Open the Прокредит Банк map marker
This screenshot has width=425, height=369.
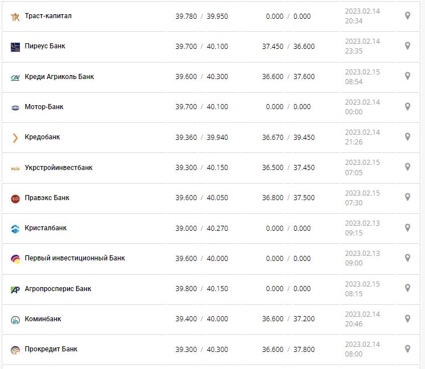tap(407, 349)
